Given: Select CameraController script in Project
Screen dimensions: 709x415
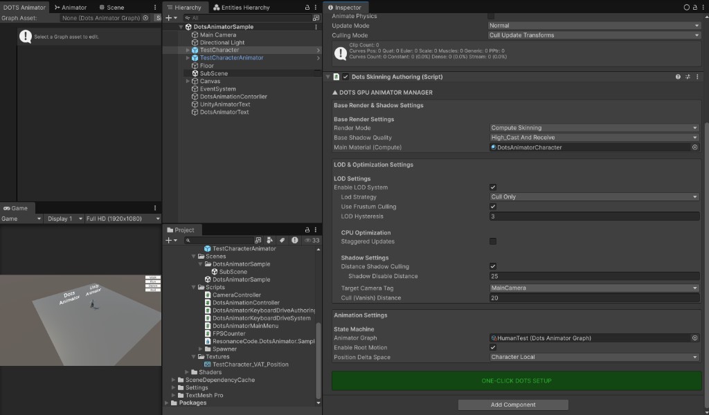Looking at the screenshot, I should (x=237, y=295).
